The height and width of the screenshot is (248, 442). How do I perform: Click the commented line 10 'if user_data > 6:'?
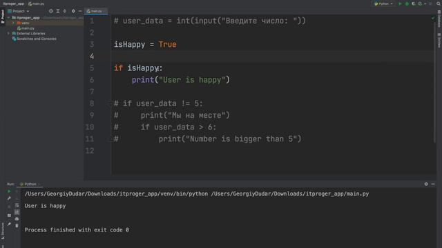coord(178,127)
